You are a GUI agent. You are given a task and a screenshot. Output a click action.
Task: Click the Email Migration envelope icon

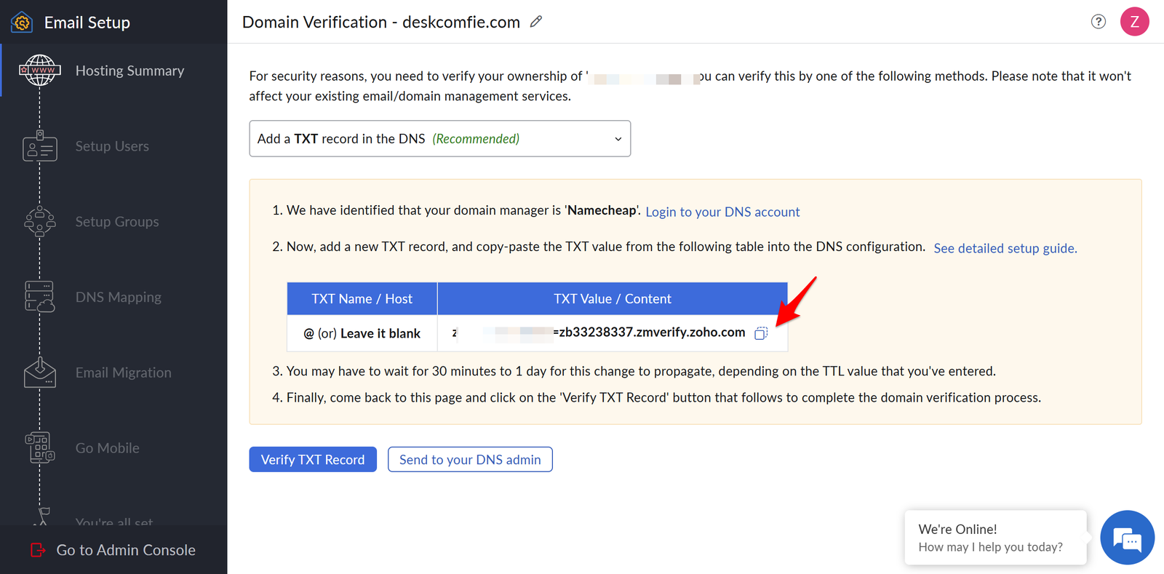[x=39, y=372]
